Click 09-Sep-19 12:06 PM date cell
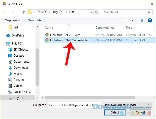Image resolution: width=156 pixels, height=119 pixels. [x=109, y=40]
